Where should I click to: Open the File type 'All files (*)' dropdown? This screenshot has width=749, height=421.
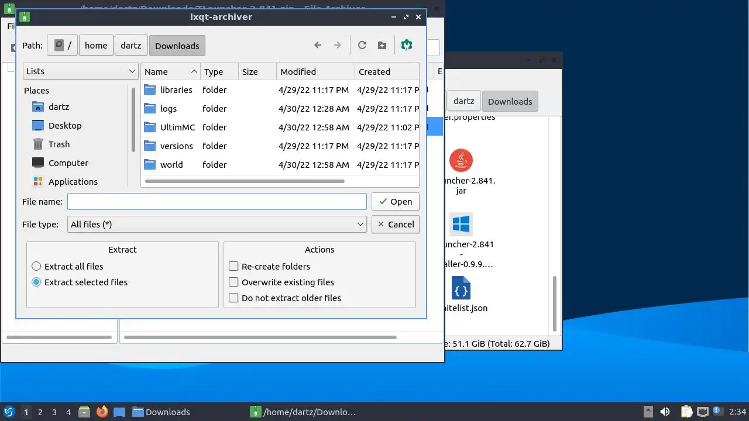(217, 225)
